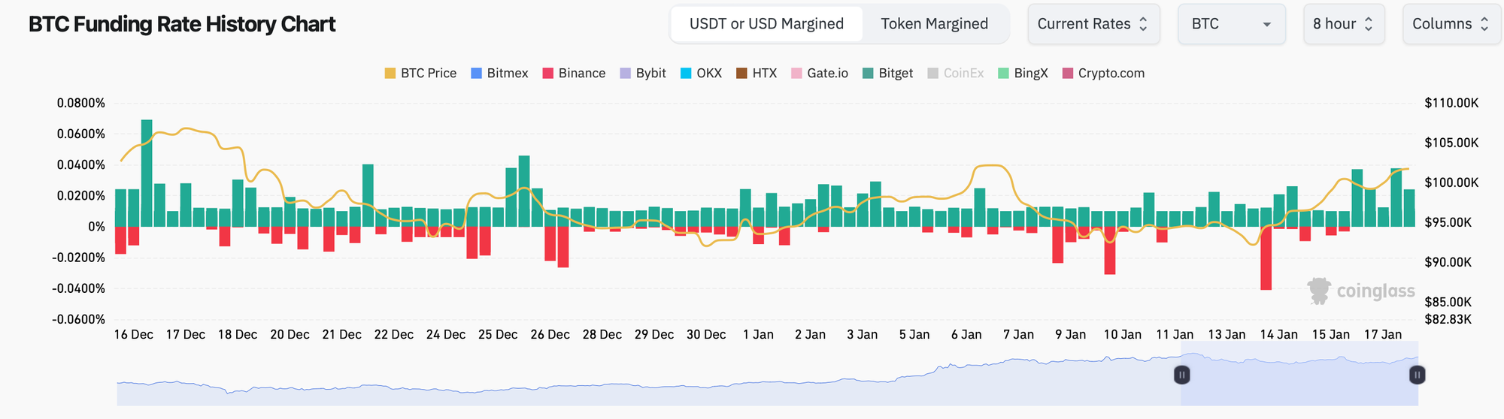Click the BTC dropdown caret arrow
Image resolution: width=1504 pixels, height=419 pixels.
pos(1266,25)
